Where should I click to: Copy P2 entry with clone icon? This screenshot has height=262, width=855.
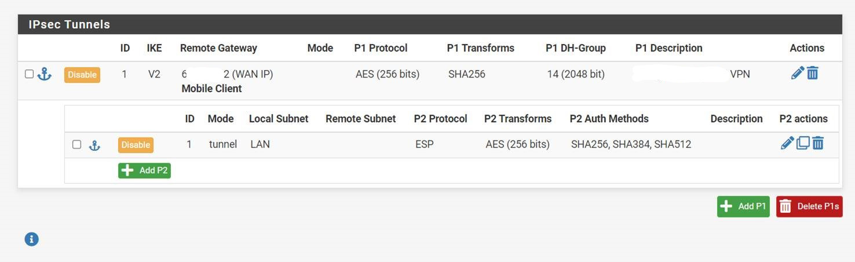(x=803, y=143)
